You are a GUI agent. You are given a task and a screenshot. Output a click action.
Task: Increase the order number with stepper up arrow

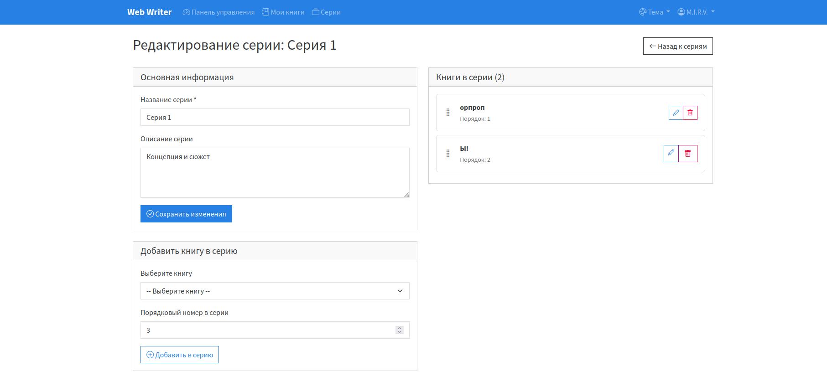click(x=400, y=328)
